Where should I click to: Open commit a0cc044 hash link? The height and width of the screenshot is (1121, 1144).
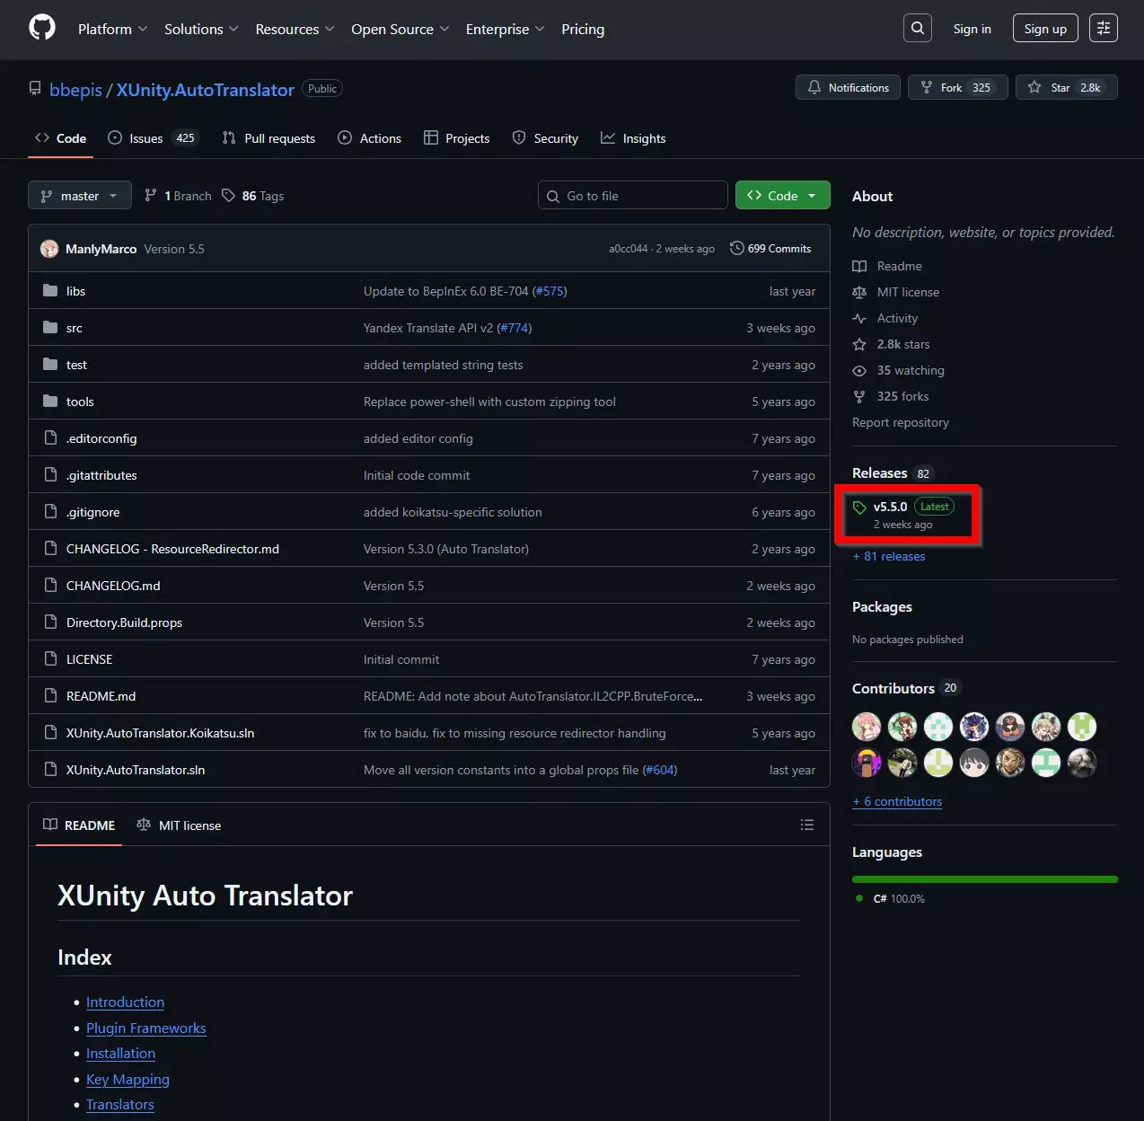628,249
